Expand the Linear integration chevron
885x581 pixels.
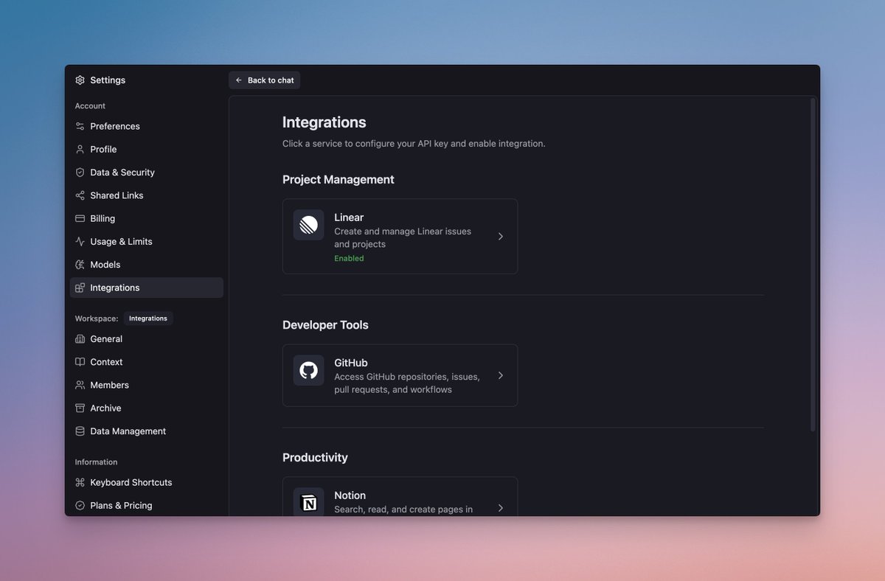501,237
